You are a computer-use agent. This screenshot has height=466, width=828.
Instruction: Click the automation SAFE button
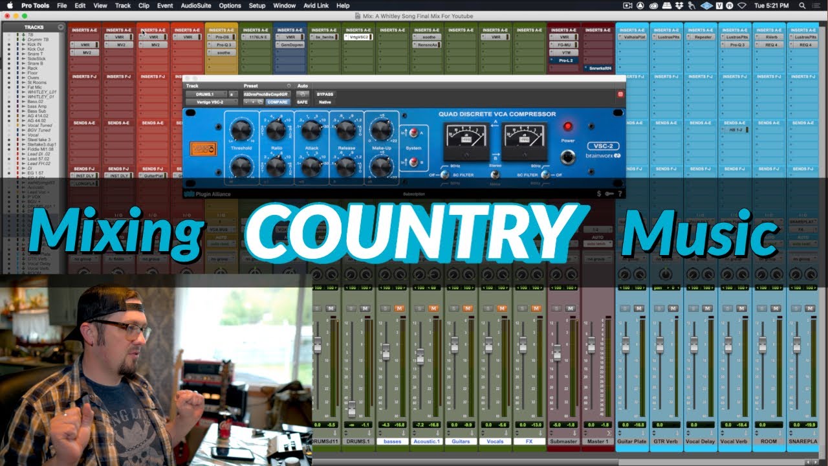click(302, 102)
